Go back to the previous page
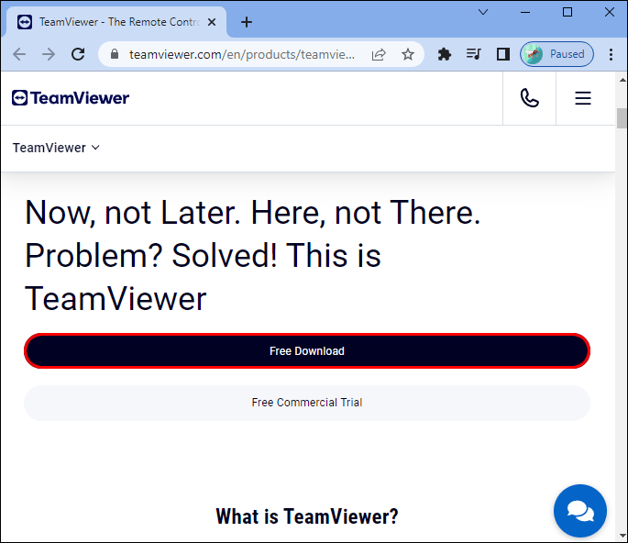Viewport: 628px width, 543px height. pos(19,54)
